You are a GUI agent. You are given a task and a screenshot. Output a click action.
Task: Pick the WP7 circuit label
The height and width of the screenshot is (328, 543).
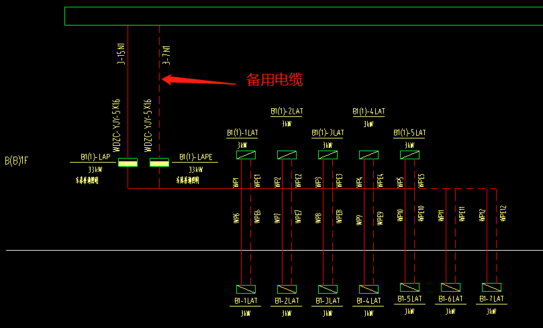[x=277, y=218]
